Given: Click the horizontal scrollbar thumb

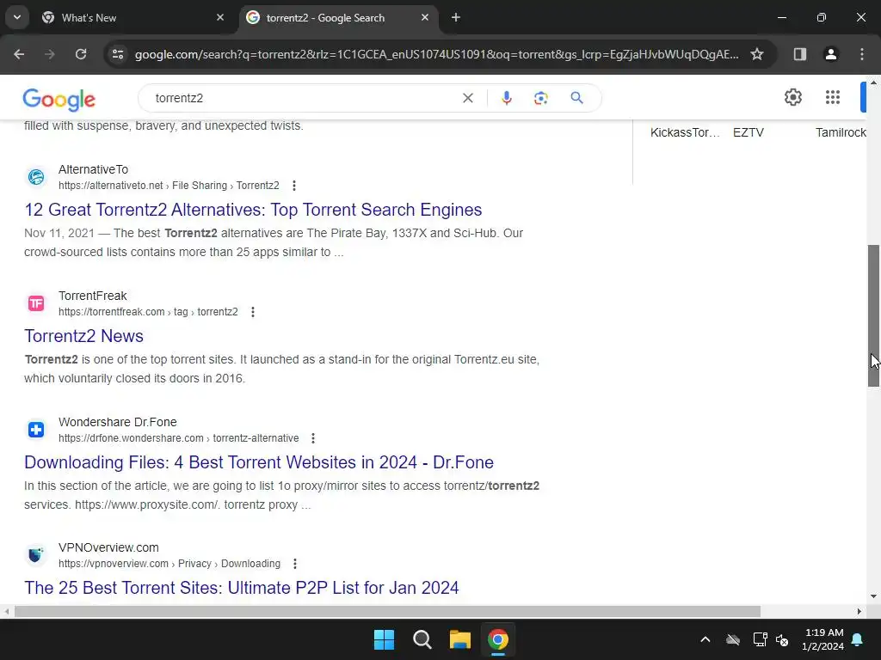Looking at the screenshot, I should click(387, 611).
